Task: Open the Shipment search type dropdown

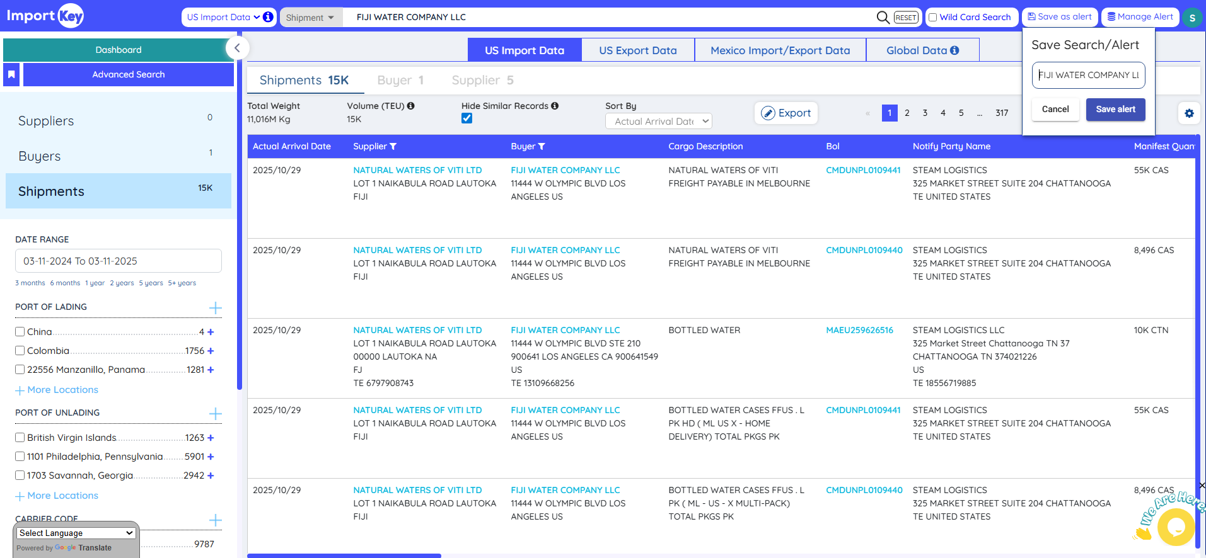Action: point(310,18)
